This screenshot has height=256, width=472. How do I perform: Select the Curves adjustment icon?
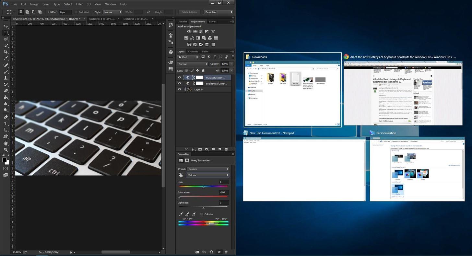[x=201, y=31]
